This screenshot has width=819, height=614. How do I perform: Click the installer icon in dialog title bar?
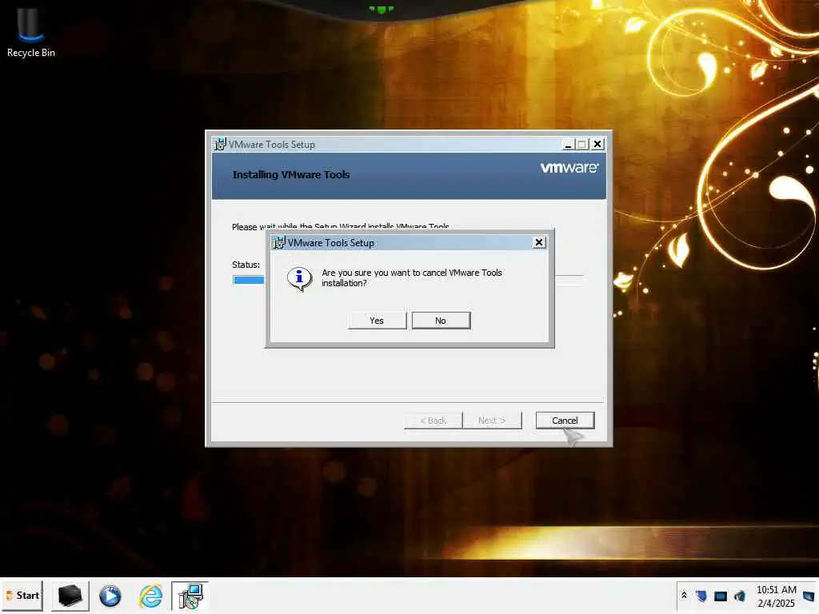[x=279, y=242]
